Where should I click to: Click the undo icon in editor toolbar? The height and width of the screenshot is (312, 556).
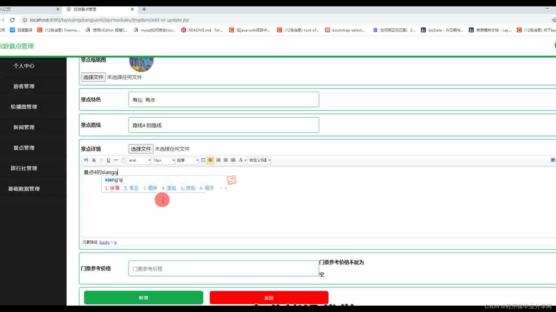tap(86, 160)
